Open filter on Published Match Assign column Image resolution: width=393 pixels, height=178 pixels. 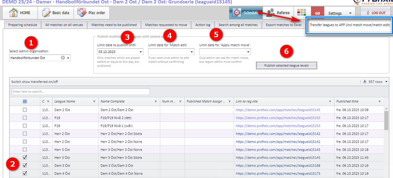tap(229, 102)
